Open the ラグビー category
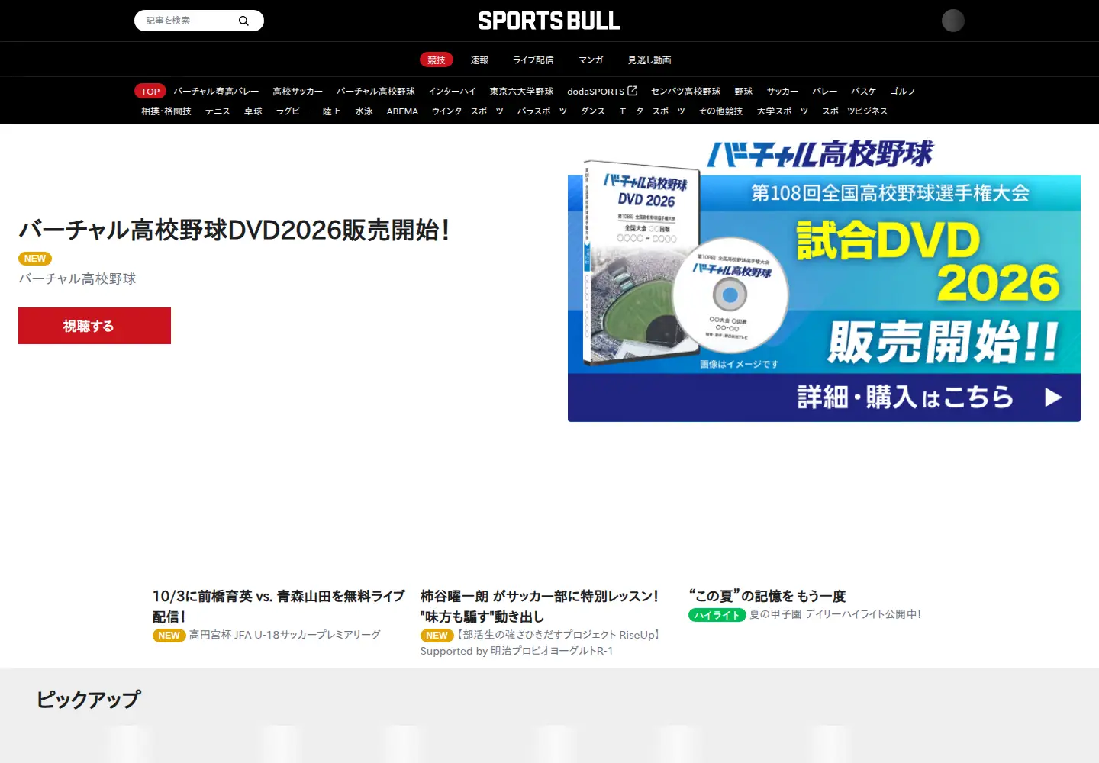Viewport: 1099px width, 763px height. click(x=292, y=111)
